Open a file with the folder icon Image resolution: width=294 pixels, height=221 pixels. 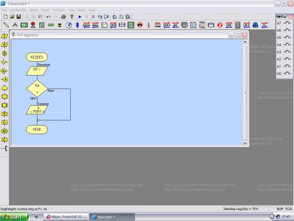[x=12, y=17]
